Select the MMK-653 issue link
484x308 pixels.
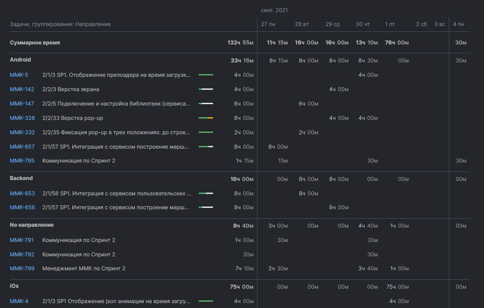22,194
